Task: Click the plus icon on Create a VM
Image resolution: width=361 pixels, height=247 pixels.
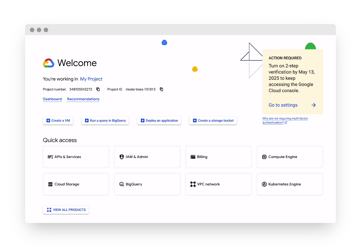Action: [48, 120]
